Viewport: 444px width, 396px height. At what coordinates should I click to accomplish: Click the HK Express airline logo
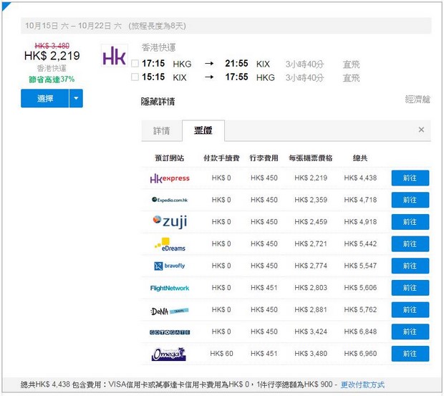114,55
